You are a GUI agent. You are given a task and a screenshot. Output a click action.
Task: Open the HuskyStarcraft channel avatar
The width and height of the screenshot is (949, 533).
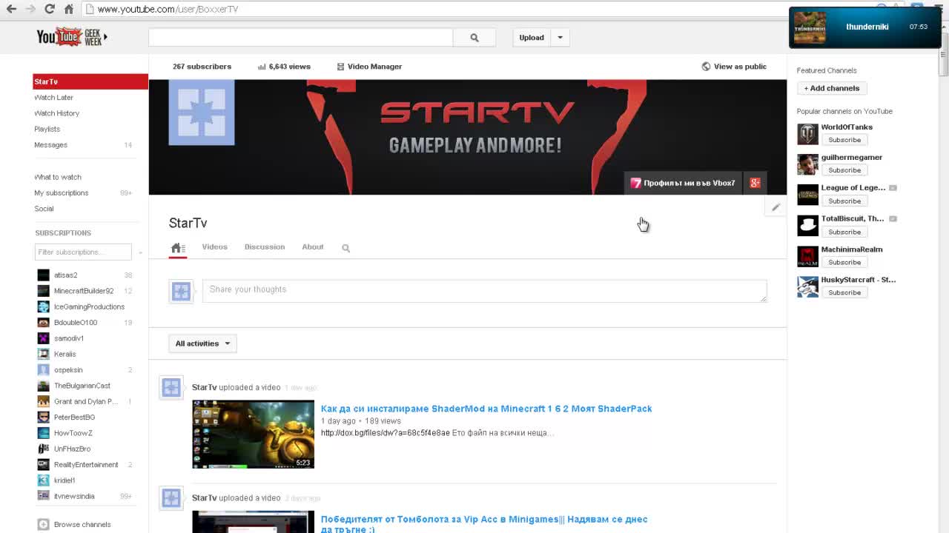(807, 286)
